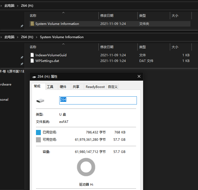Open the System Volume Information folder
198x190 pixels.
pyautogui.click(x=57, y=24)
